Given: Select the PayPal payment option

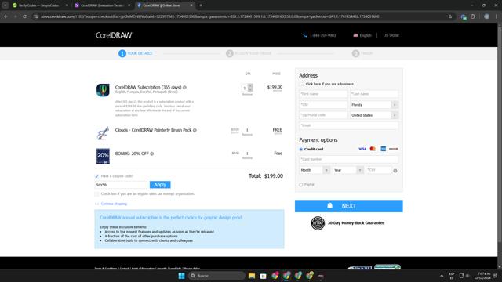Looking at the screenshot, I should [301, 185].
